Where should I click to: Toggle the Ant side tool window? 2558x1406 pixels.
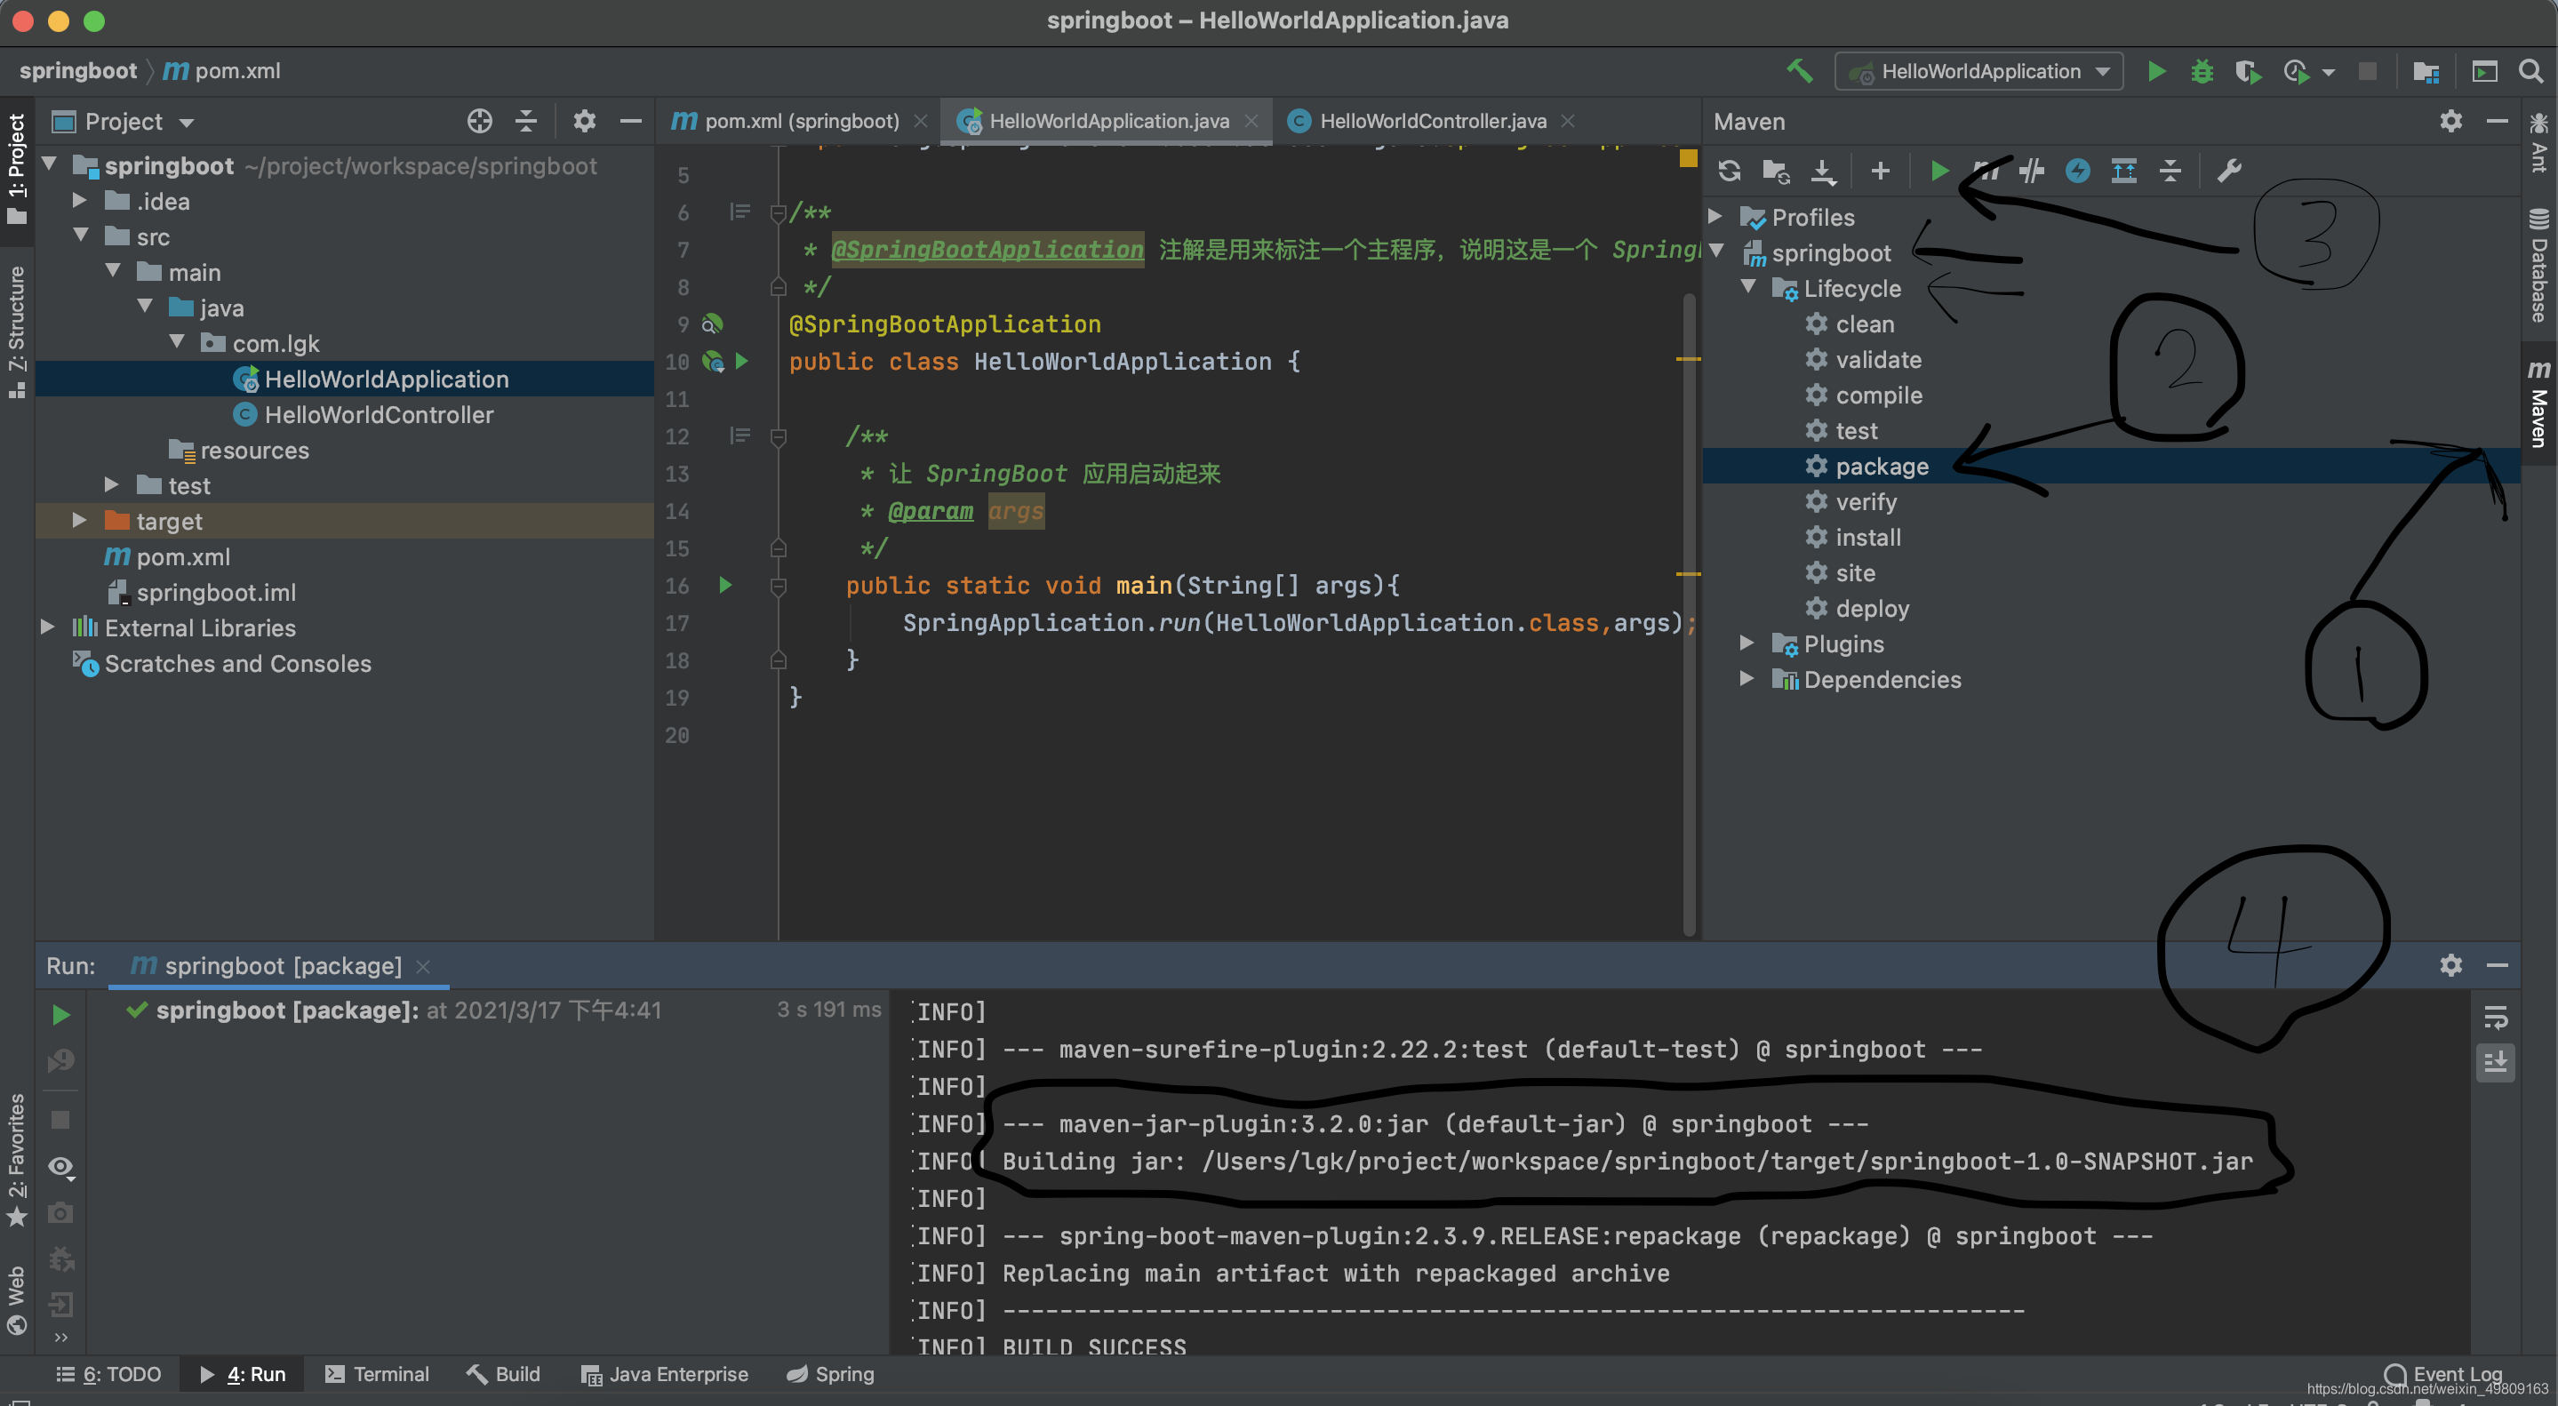[2538, 142]
